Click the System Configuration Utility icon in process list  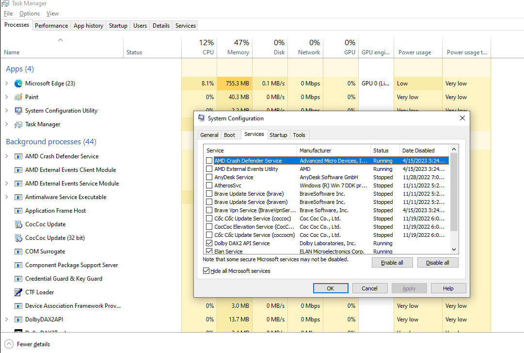coord(18,110)
